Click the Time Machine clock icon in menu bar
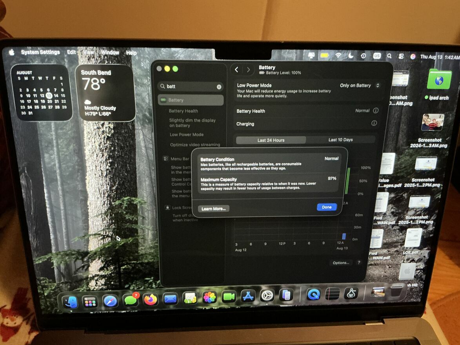Image resolution: width=460 pixels, height=345 pixels. coord(364,55)
